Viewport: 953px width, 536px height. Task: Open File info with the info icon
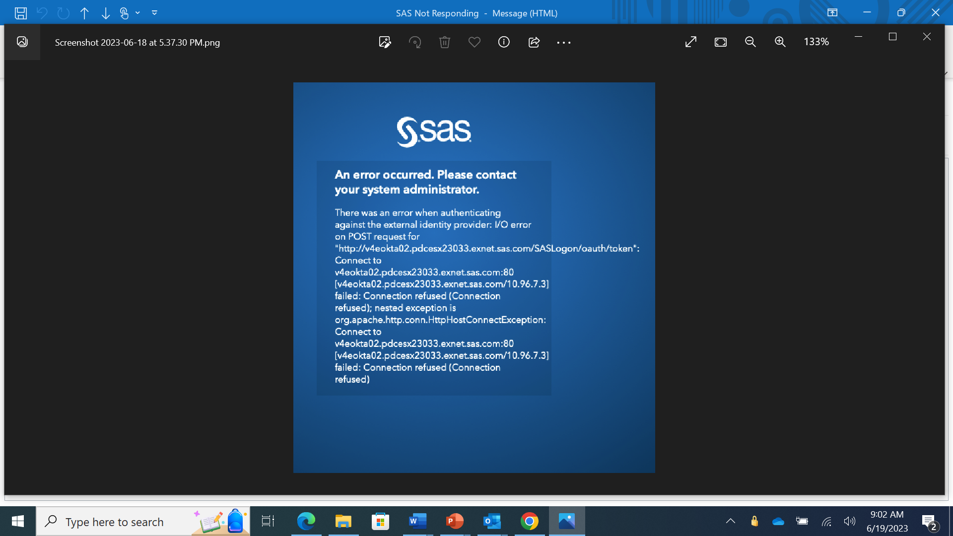(x=504, y=42)
